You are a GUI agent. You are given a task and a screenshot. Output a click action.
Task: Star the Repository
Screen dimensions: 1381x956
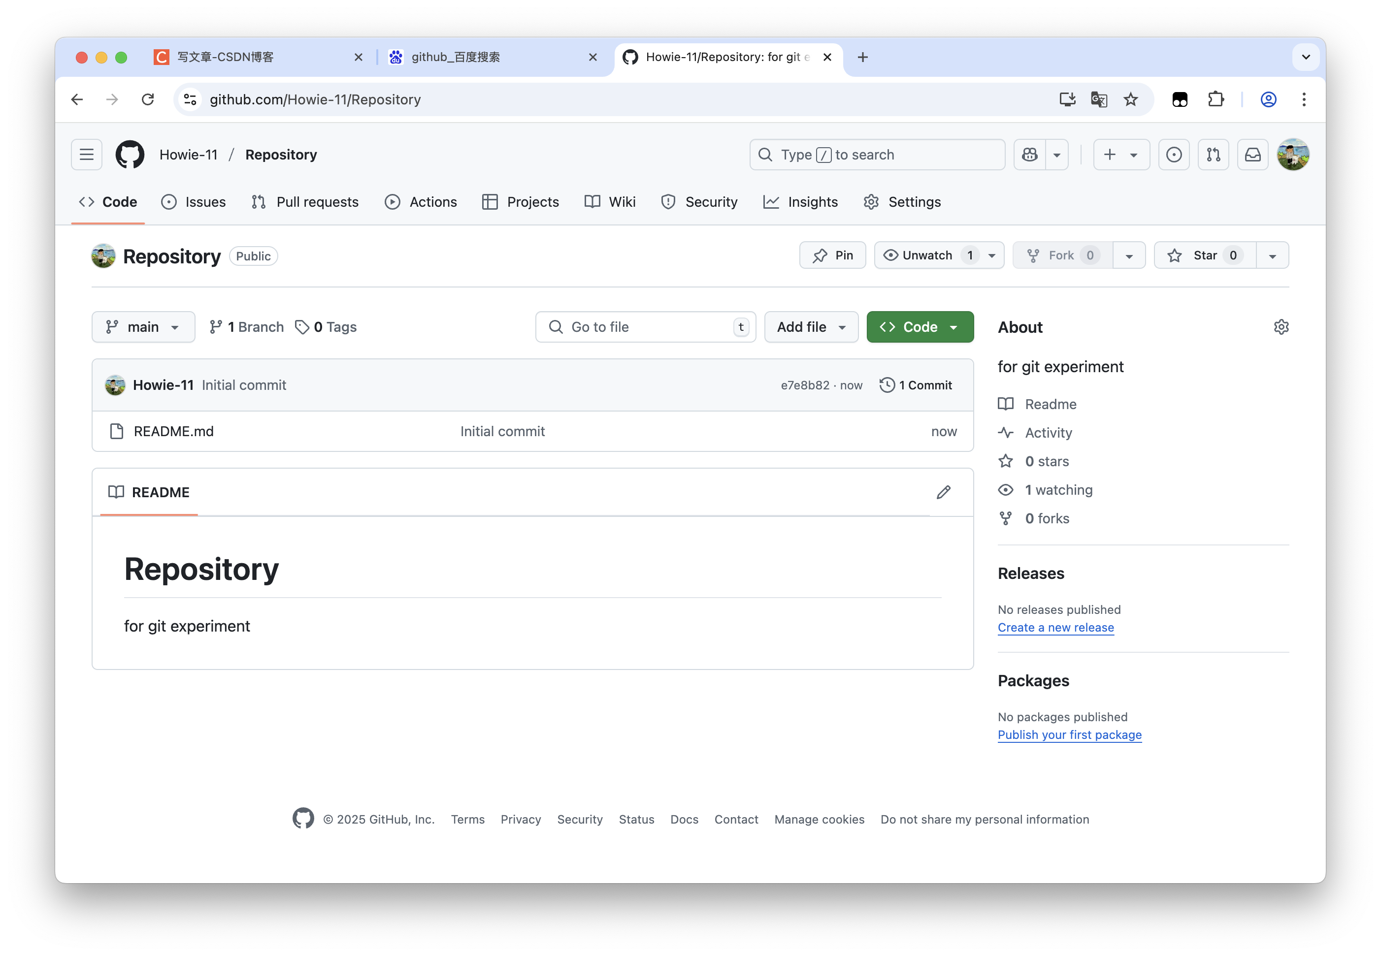tap(1204, 256)
